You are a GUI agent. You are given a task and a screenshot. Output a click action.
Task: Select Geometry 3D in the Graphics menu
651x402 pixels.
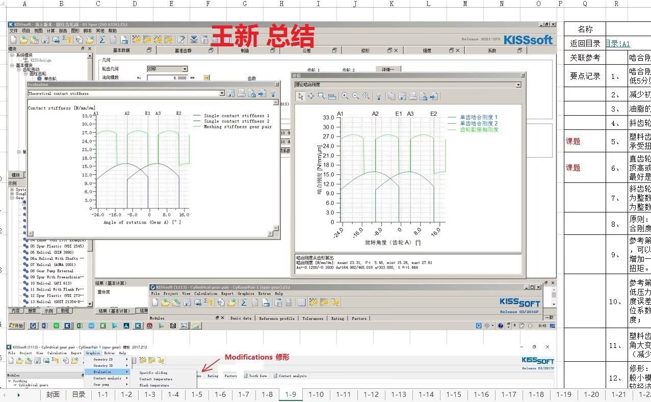click(x=104, y=365)
